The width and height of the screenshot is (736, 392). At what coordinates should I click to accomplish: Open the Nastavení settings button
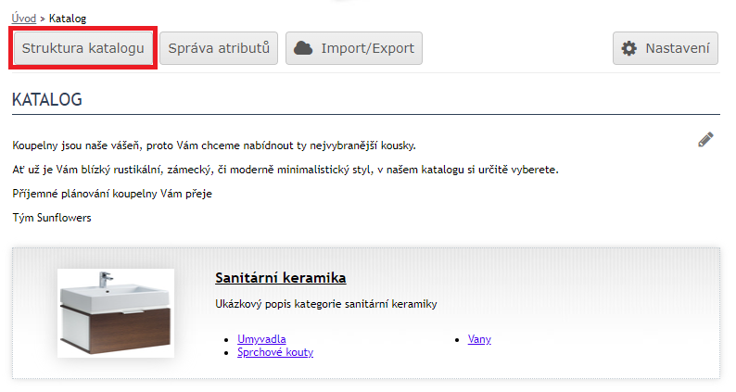tap(665, 48)
